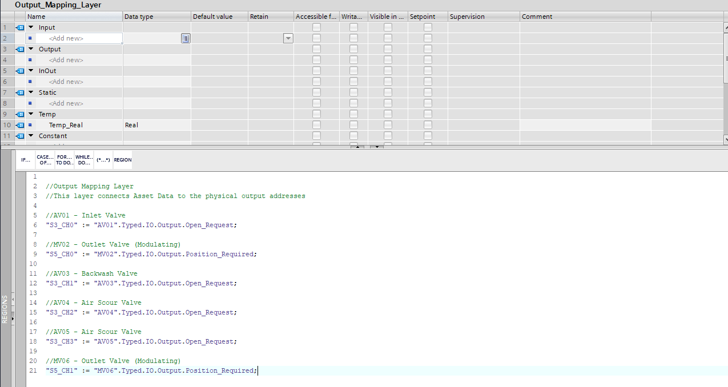Toggle the Setpoint checkbox for Temp_Real
The width and height of the screenshot is (728, 387).
point(428,125)
